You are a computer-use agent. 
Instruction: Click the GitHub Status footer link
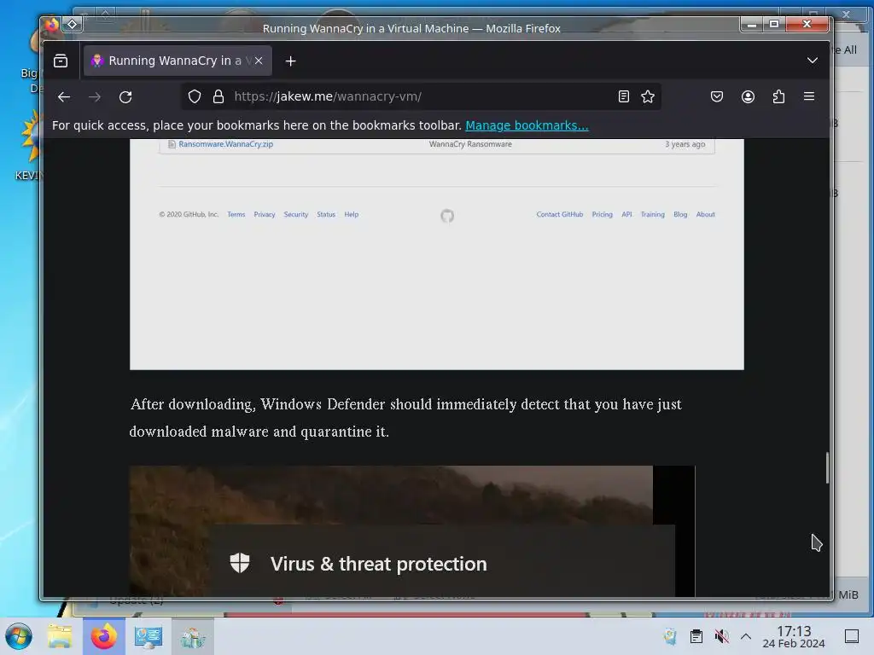pyautogui.click(x=326, y=214)
